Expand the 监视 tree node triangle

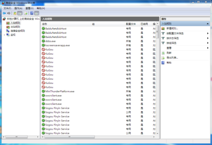(4, 35)
